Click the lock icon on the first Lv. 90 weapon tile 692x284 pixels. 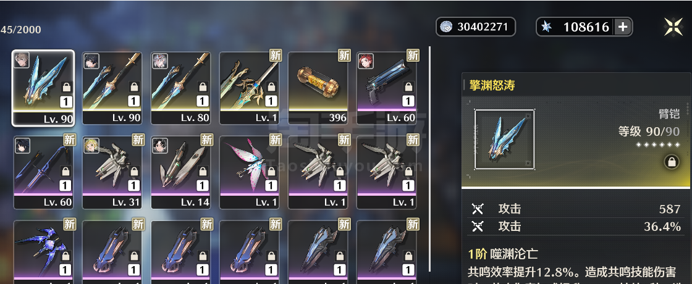[66, 87]
